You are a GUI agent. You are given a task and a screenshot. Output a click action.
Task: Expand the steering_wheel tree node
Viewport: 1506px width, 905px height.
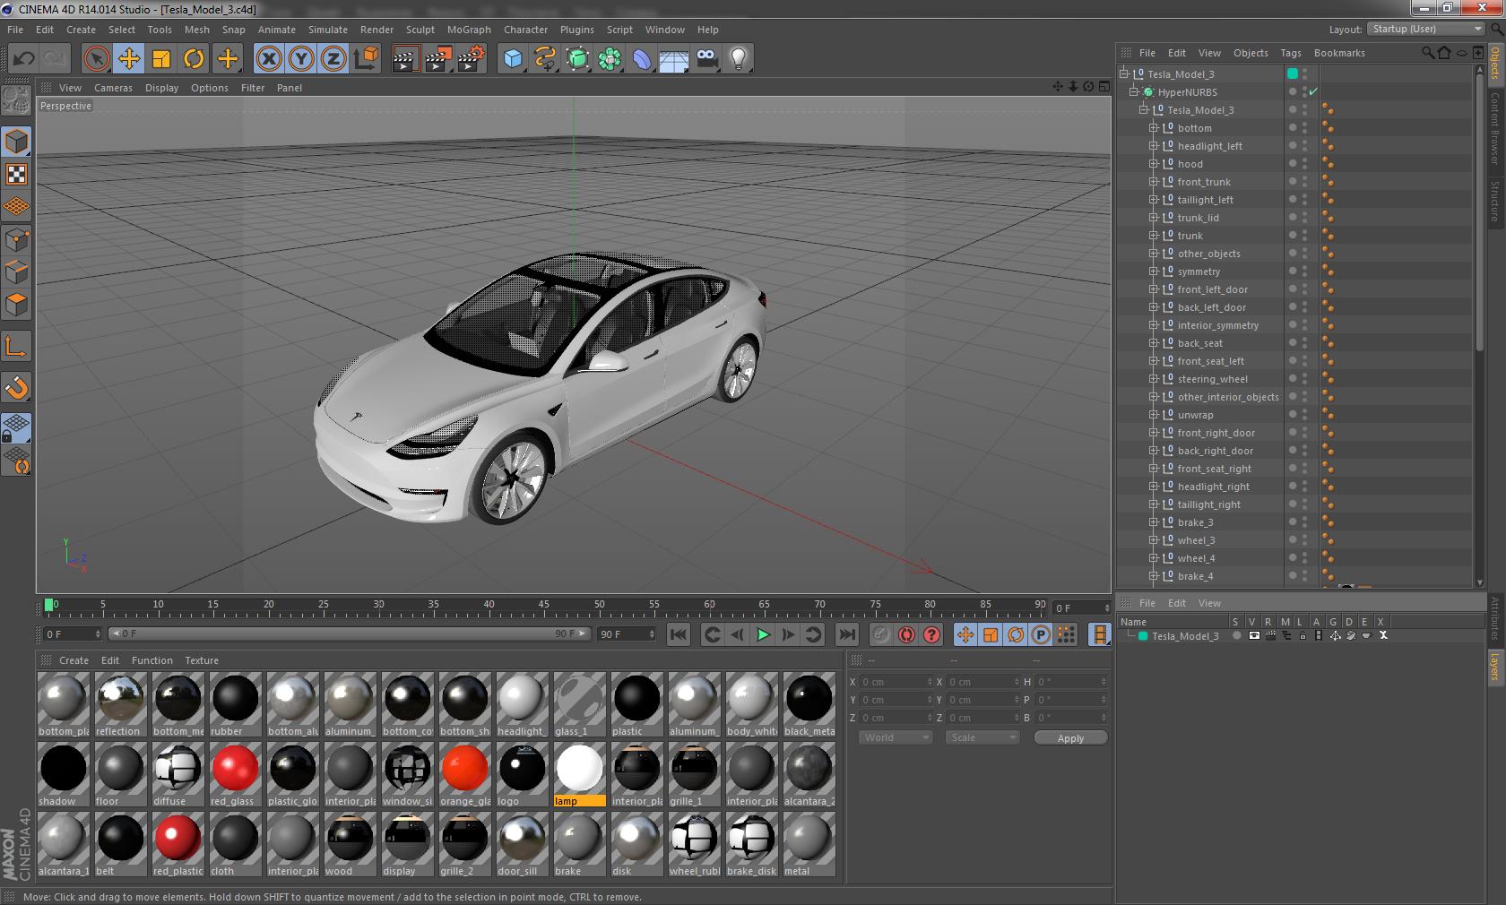pos(1154,379)
